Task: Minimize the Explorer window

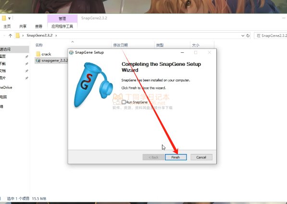Action: point(284,18)
